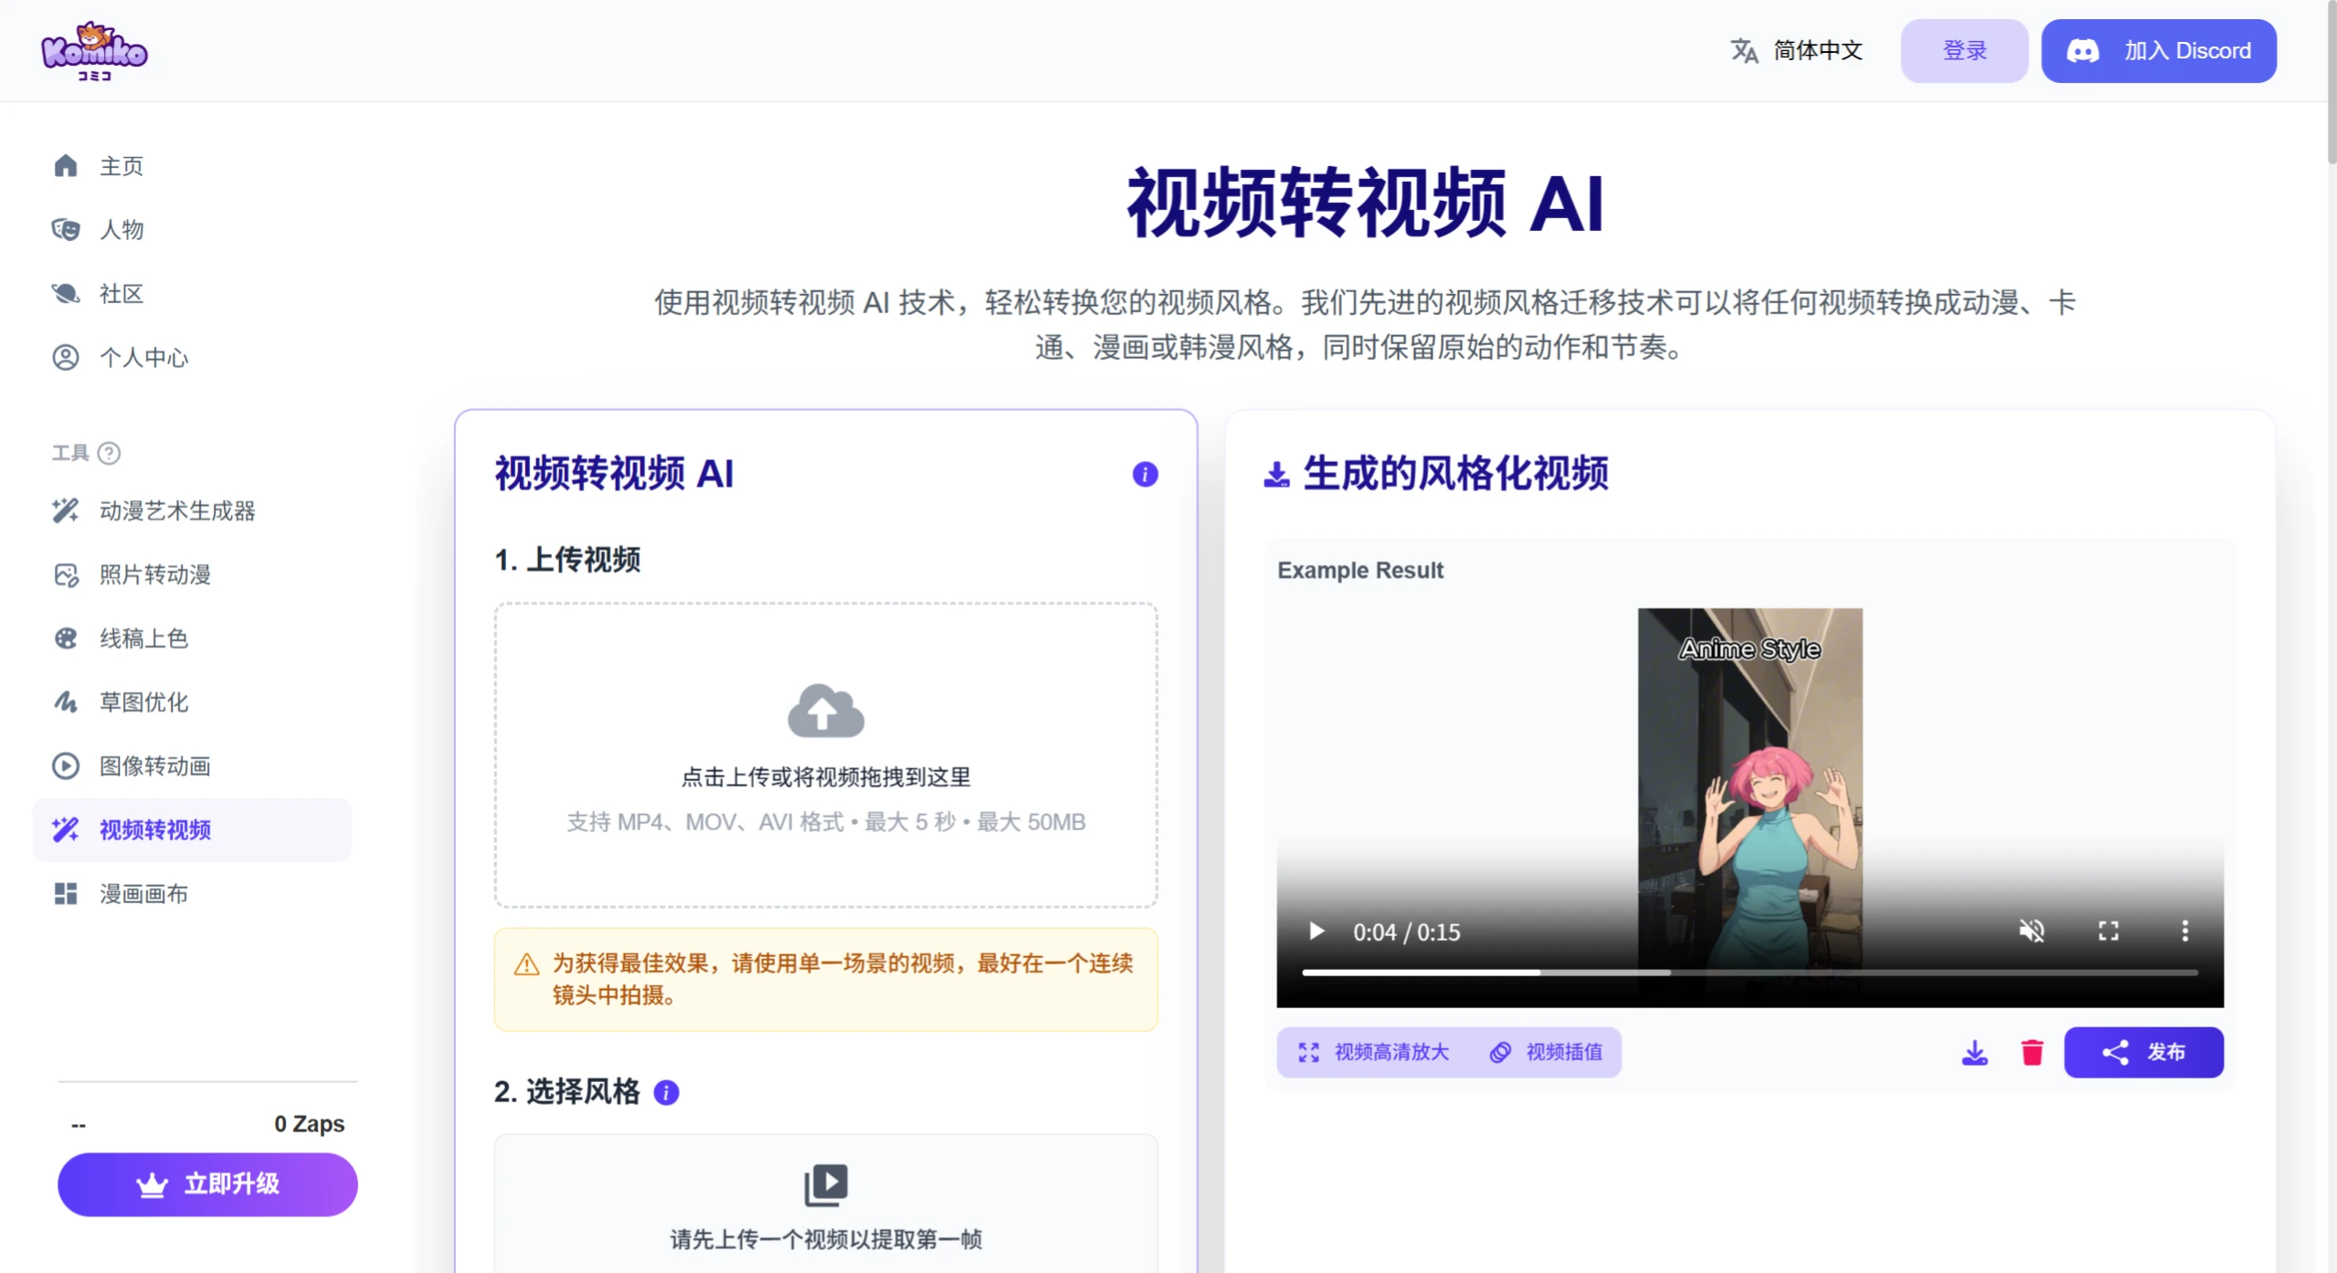Seek on the video progress bar

1749,973
